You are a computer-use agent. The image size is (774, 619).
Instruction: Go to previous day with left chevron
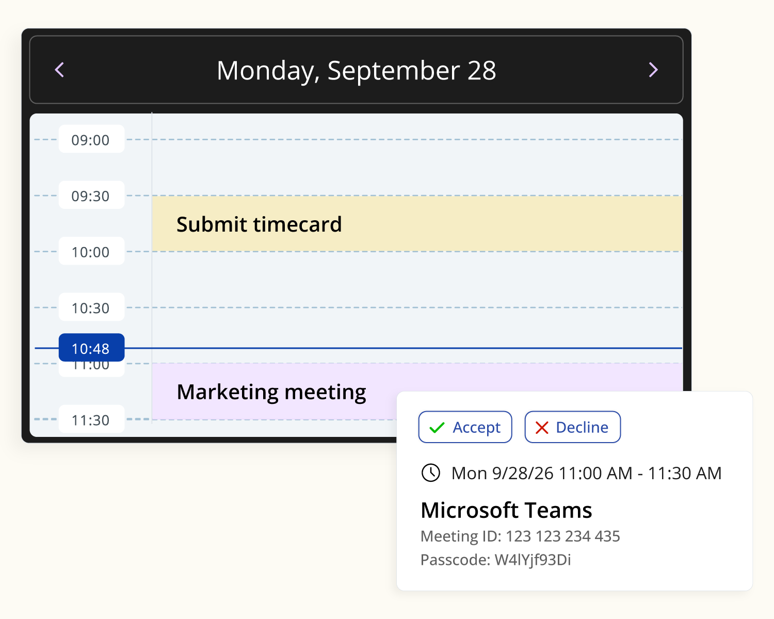[x=60, y=70]
